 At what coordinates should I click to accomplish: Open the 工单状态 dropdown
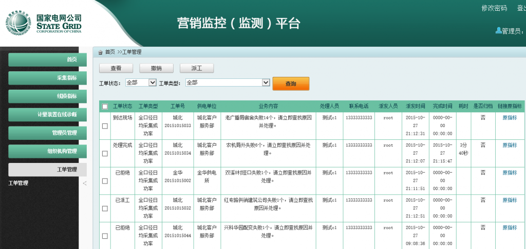coord(141,82)
